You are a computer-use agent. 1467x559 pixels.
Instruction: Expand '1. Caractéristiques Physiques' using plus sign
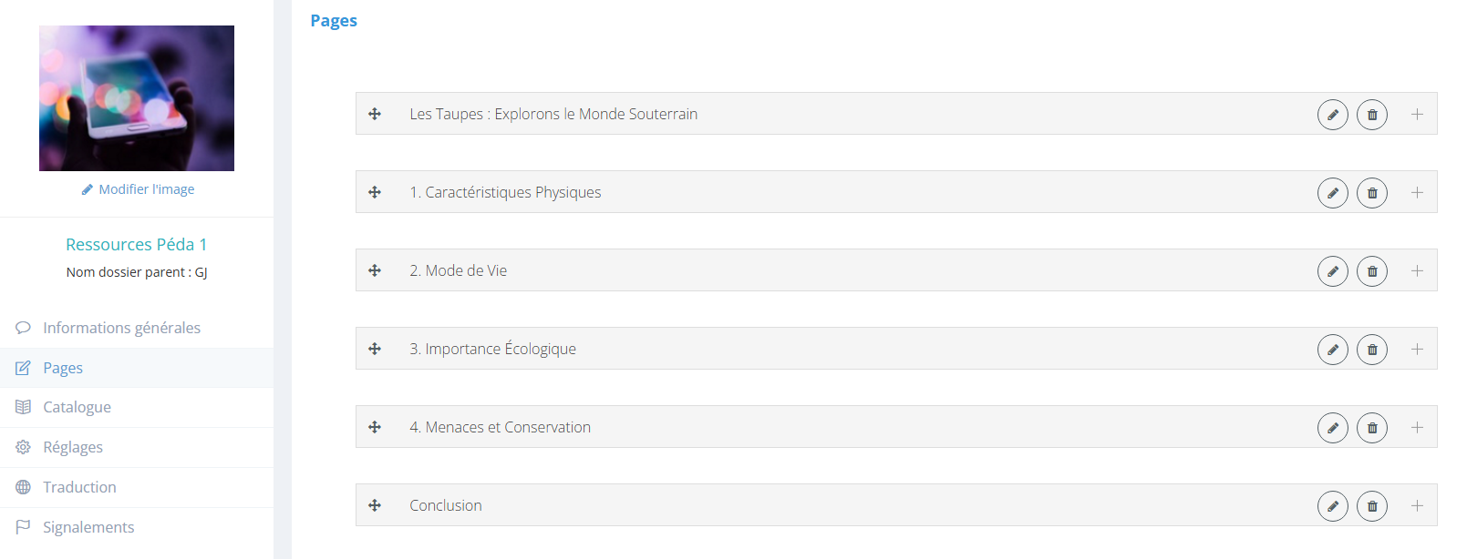tap(1417, 193)
